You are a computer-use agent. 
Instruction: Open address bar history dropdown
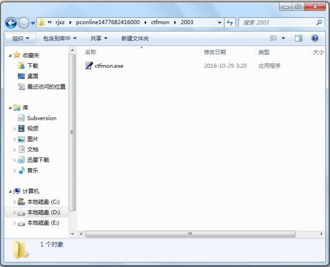click(219, 23)
